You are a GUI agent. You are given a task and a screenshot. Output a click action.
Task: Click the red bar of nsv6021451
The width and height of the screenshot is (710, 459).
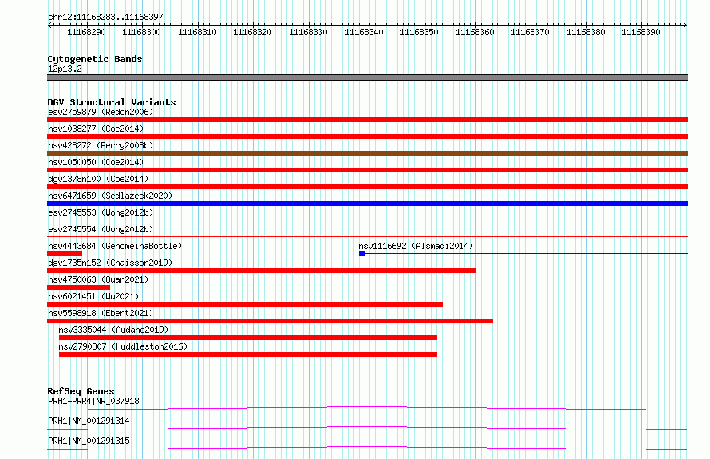pos(245,304)
